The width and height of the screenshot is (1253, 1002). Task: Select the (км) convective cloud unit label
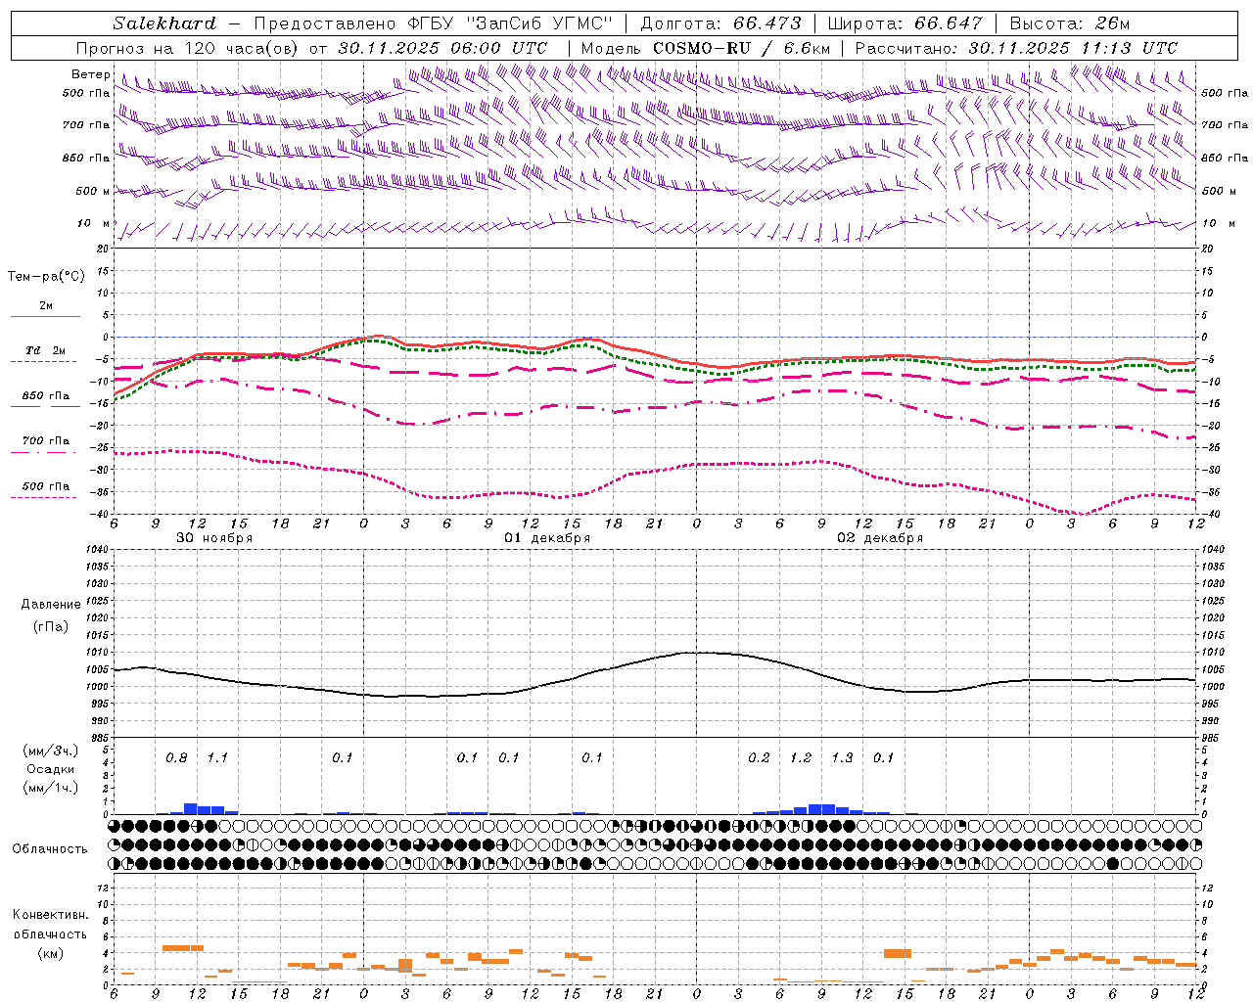(x=50, y=953)
